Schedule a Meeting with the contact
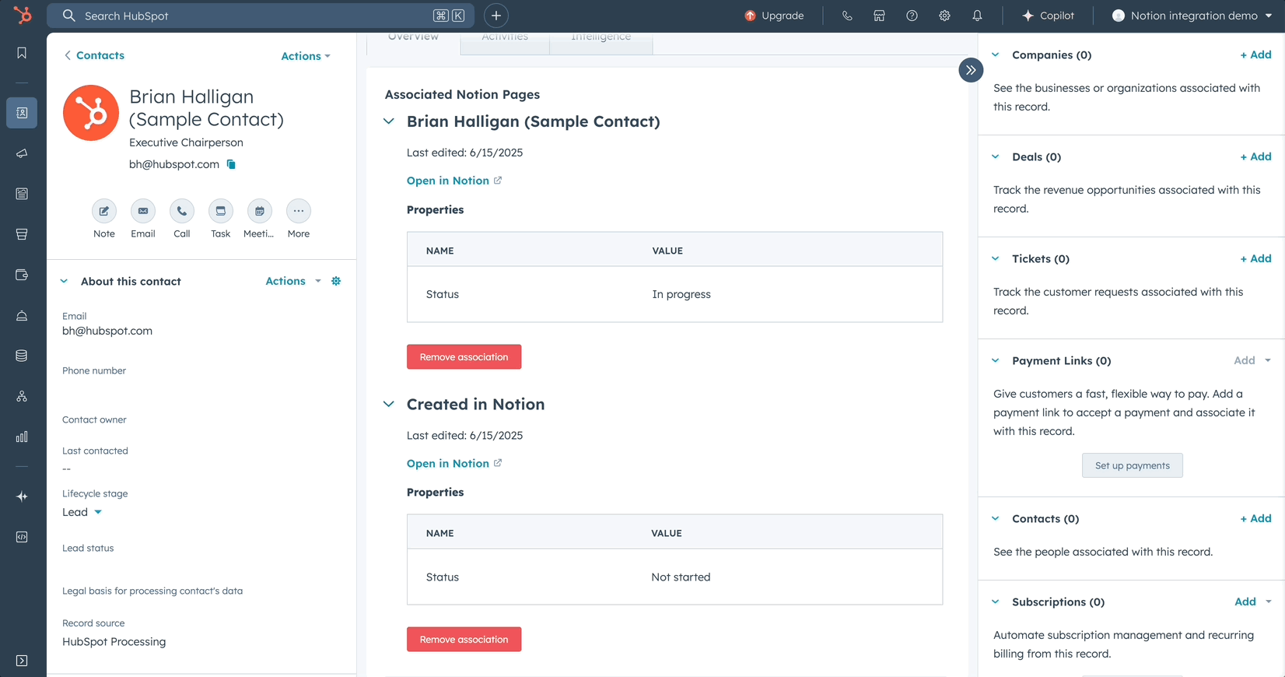The image size is (1285, 677). 260,211
